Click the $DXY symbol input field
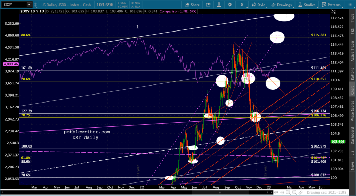Screen dimensions: 356x196 tap(14, 5)
